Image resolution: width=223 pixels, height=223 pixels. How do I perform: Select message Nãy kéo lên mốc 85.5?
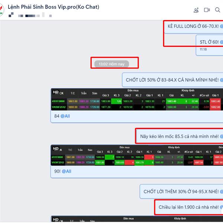pos(180,136)
